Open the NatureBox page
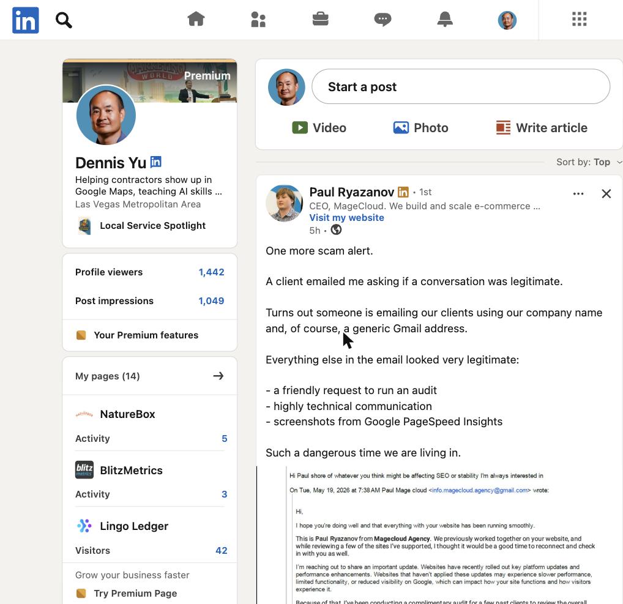This screenshot has width=623, height=604. tap(127, 414)
